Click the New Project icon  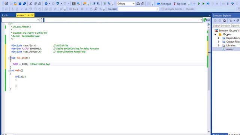[6, 3]
